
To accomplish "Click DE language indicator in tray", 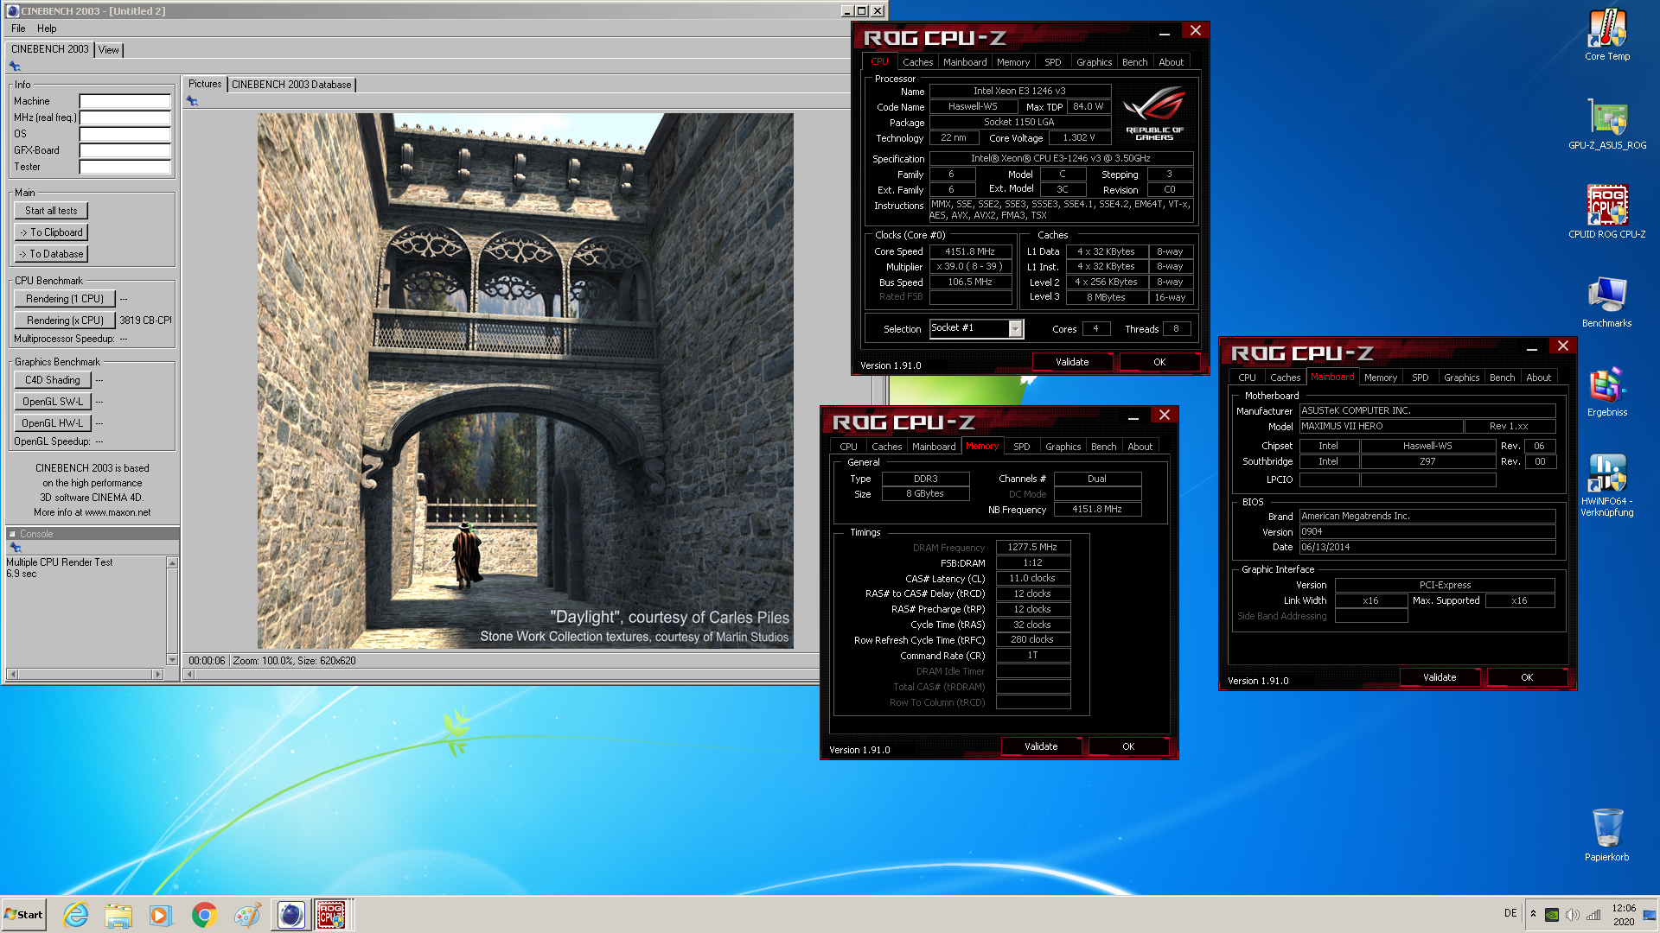I will [x=1510, y=913].
